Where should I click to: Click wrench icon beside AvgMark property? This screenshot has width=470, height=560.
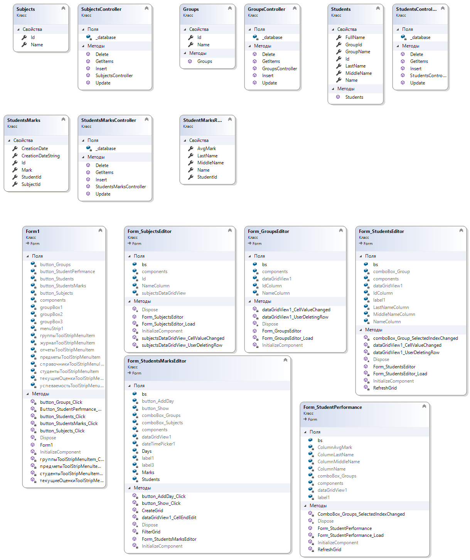[190, 148]
